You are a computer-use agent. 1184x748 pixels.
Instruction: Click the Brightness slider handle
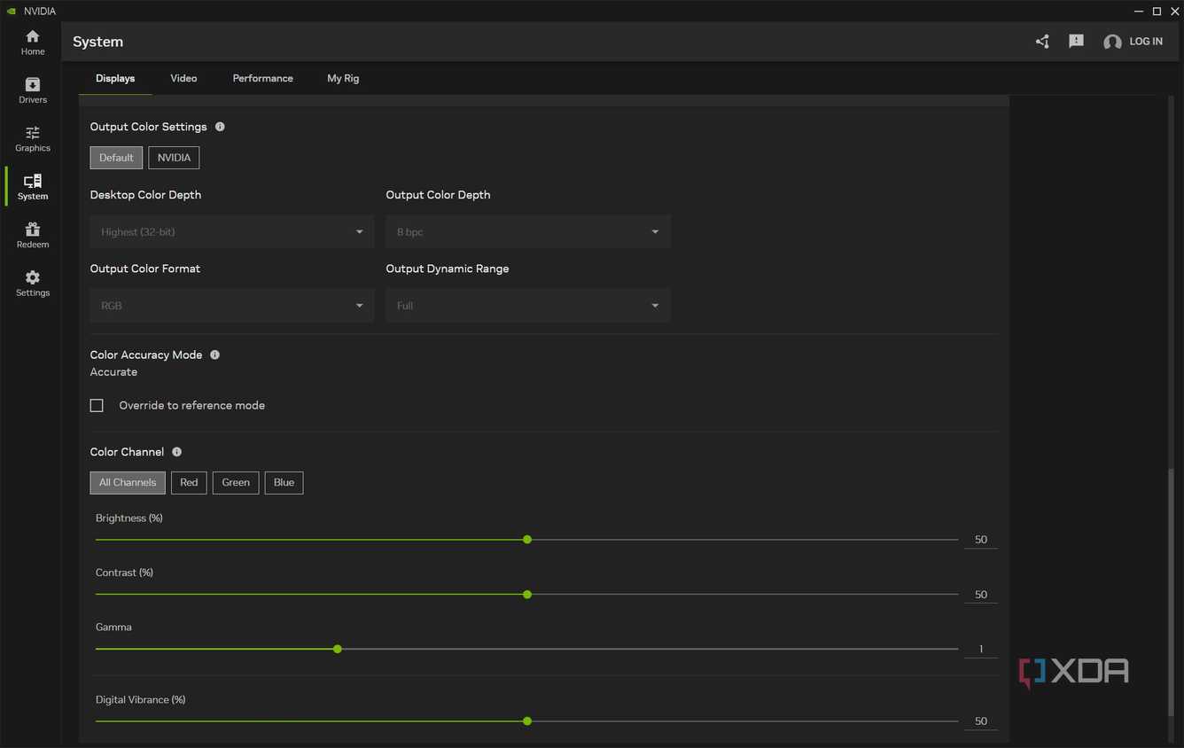point(527,540)
